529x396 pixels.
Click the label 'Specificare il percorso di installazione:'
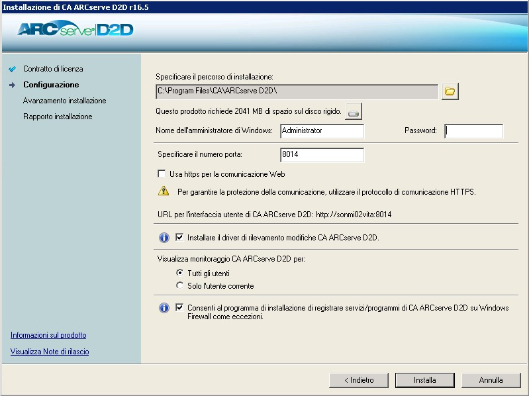tap(215, 77)
